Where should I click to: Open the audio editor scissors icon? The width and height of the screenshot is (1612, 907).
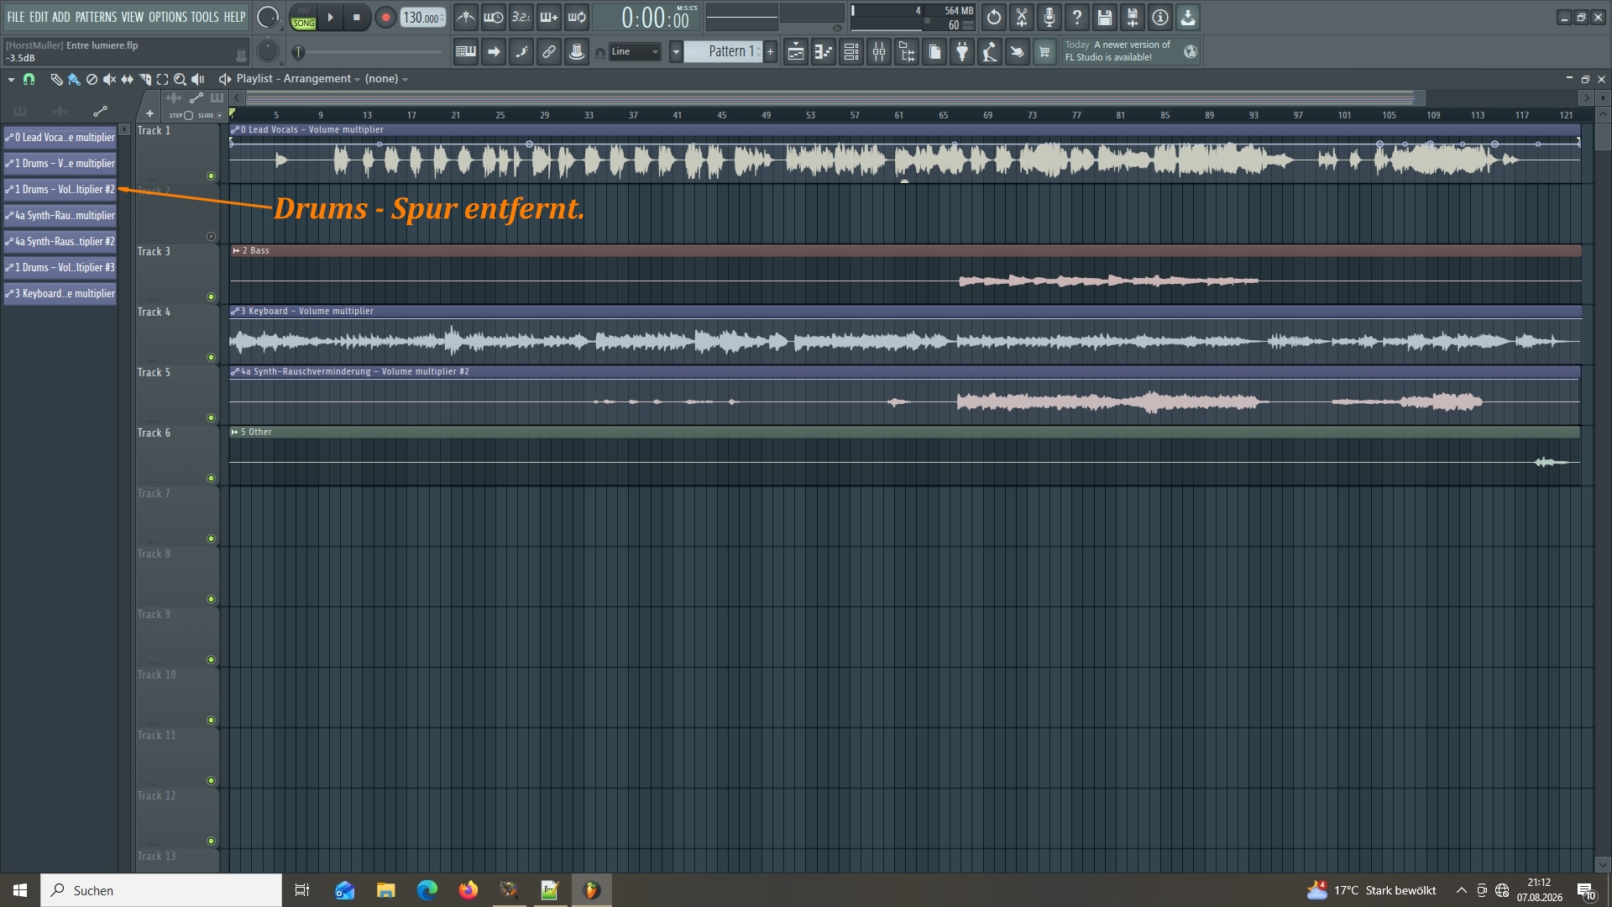[x=1022, y=18]
